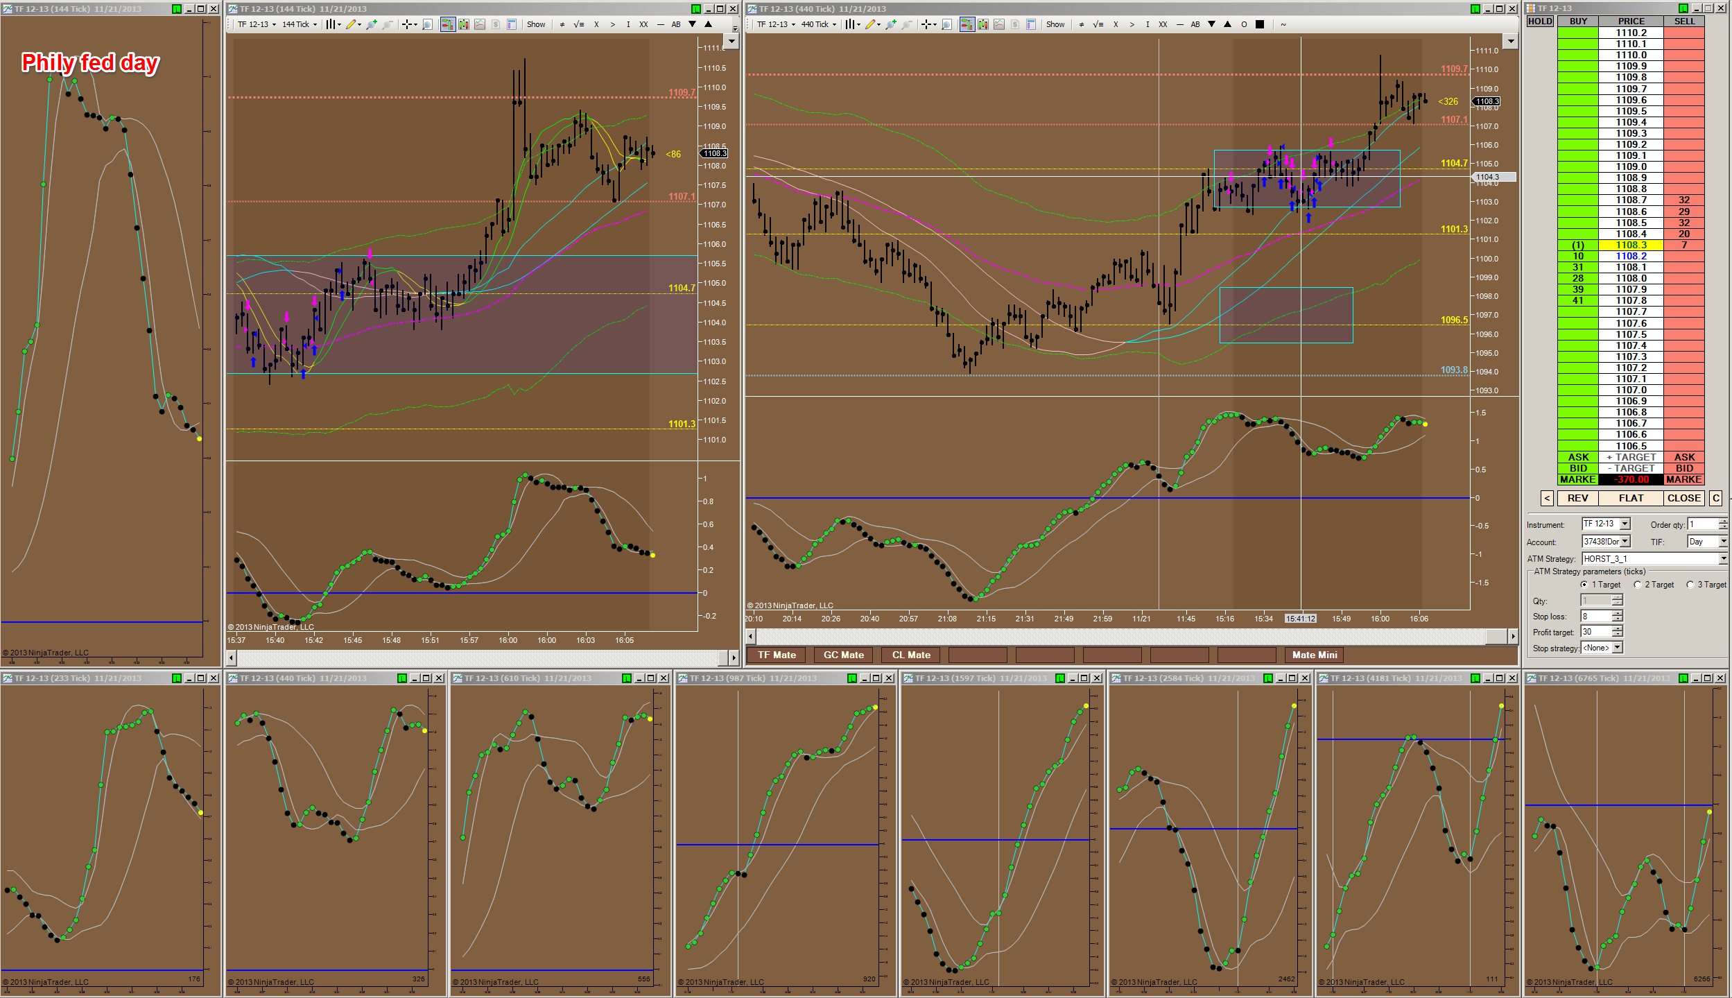Viewport: 1732px width, 998px height.
Task: Select pencil draw tool in 144 Tick chart
Action: coord(352,24)
